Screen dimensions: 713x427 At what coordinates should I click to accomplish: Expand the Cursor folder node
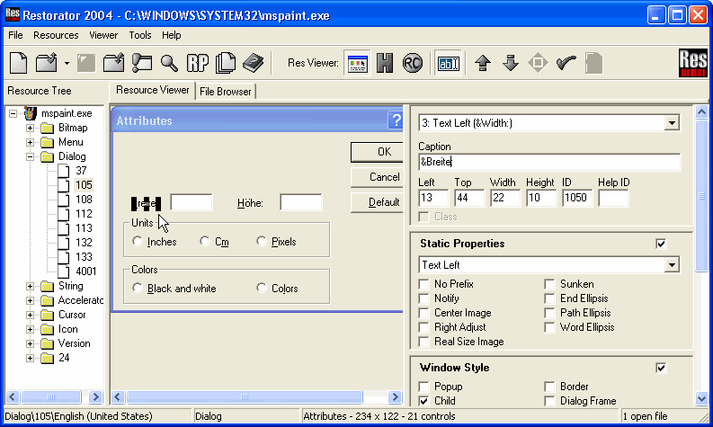pos(30,315)
